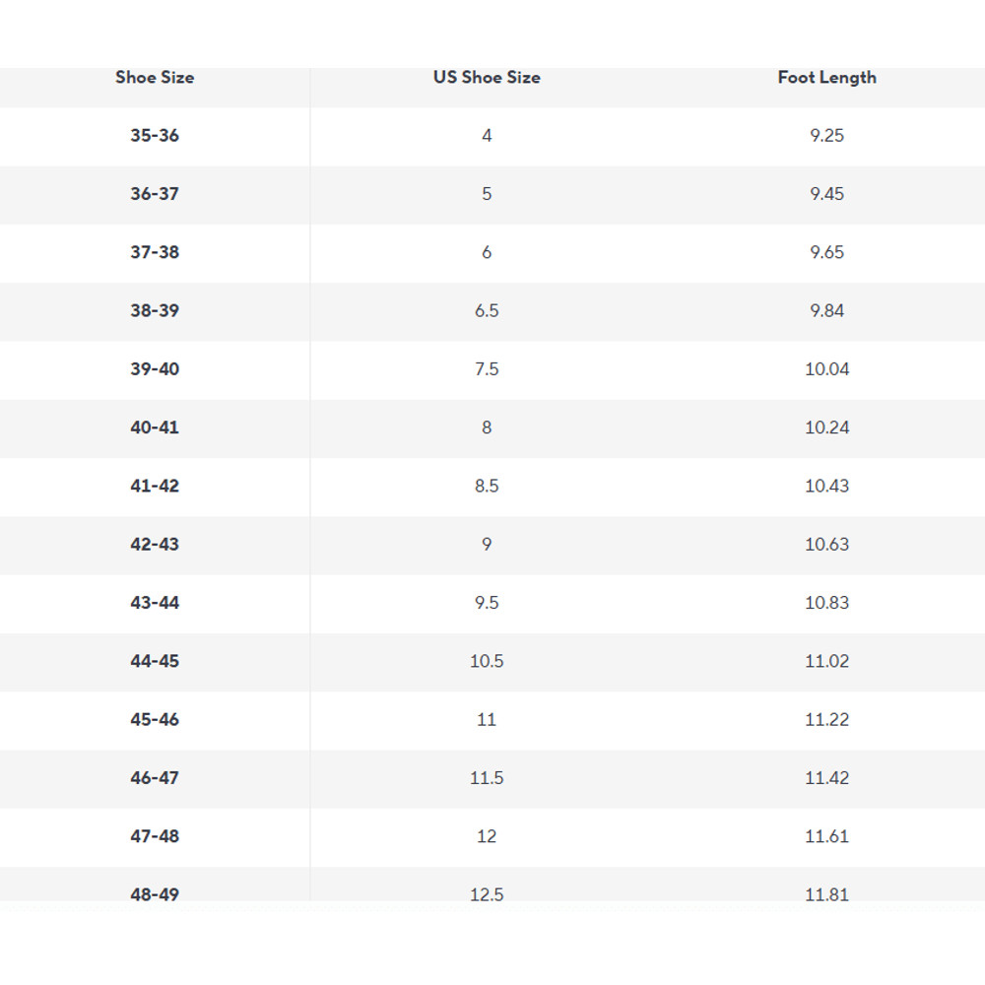Click US shoe size value 10.5

tap(487, 662)
